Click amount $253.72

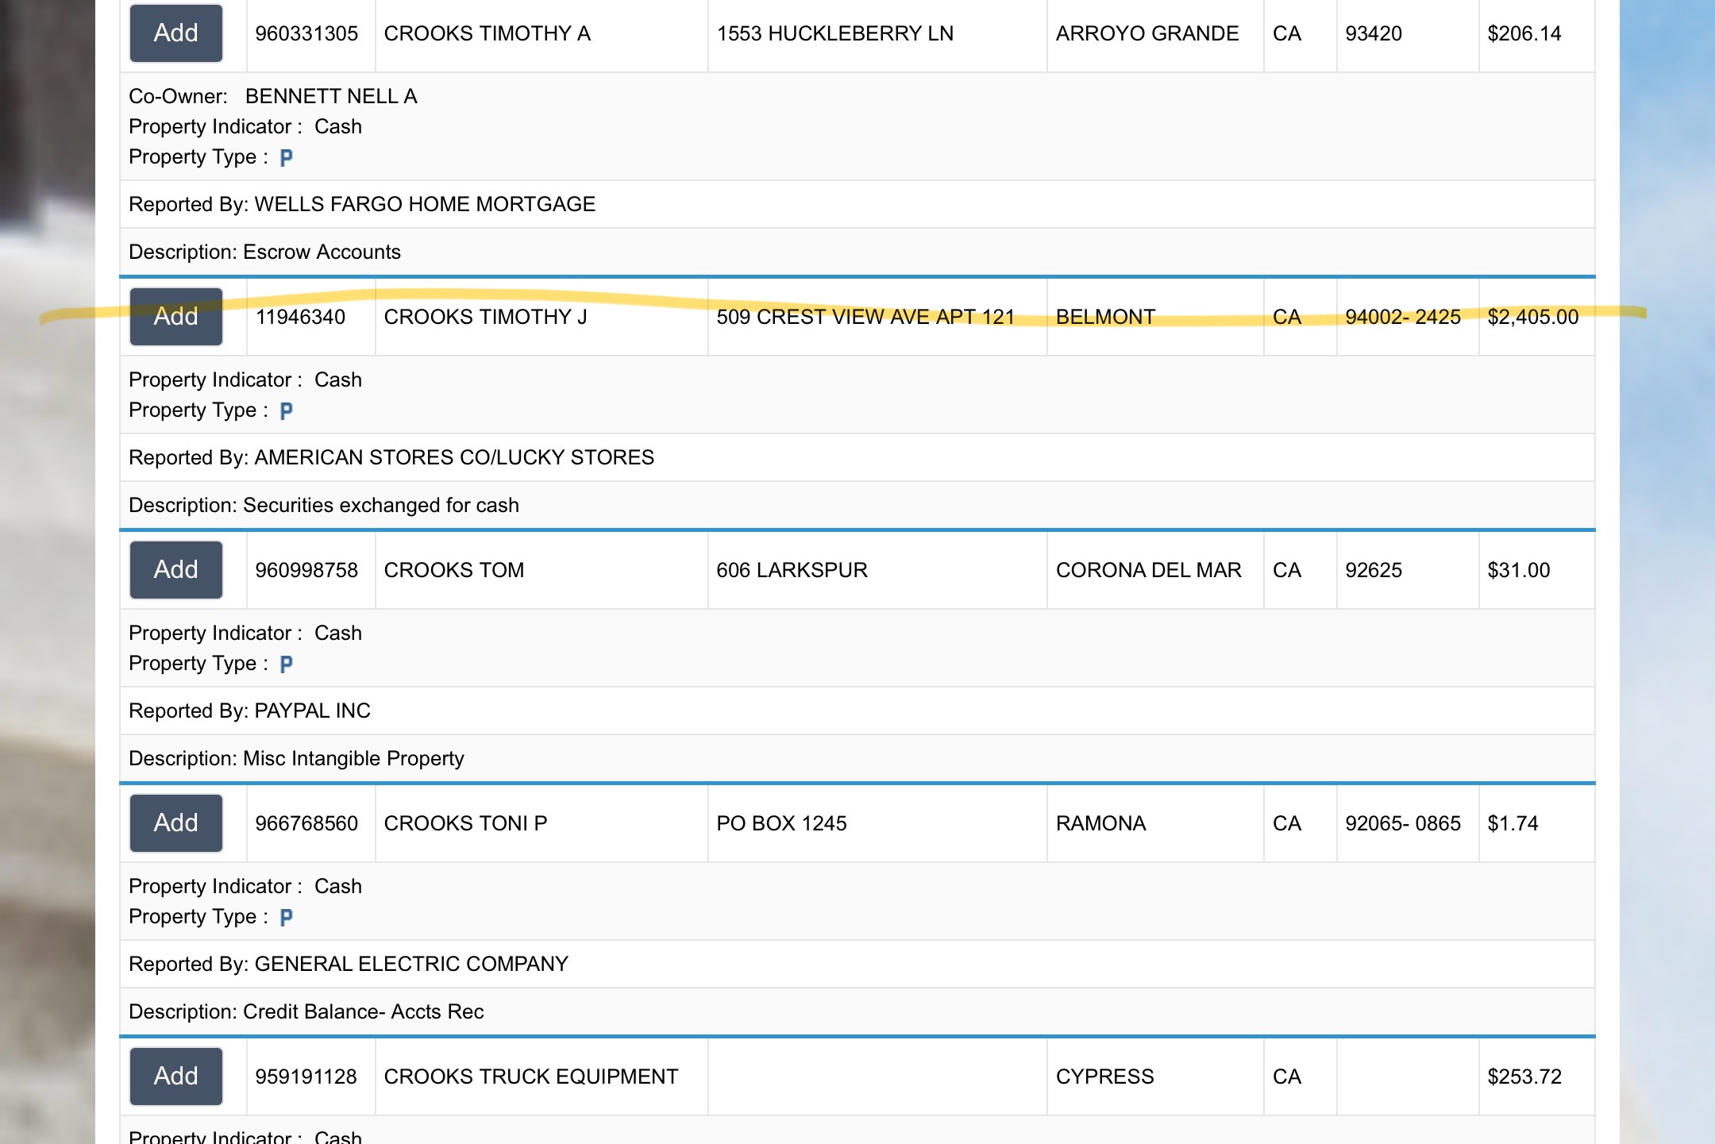1524,1077
